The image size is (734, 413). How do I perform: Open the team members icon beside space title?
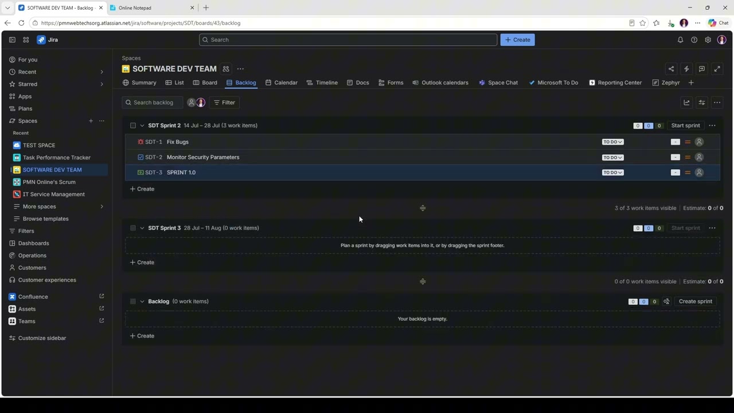point(226,69)
